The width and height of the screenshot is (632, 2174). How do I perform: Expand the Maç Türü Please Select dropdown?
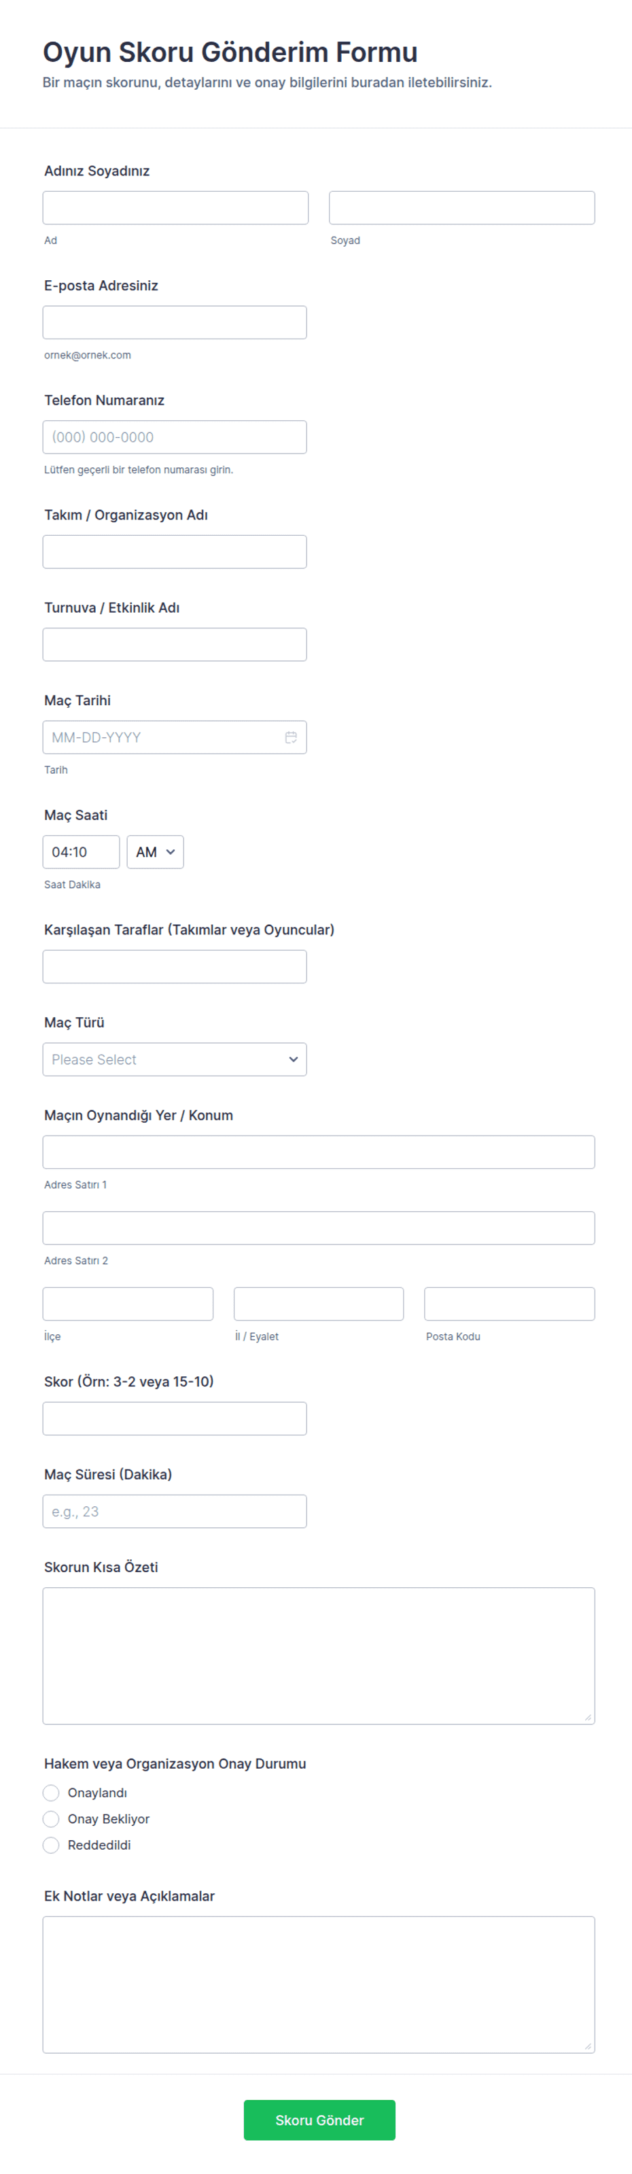[x=175, y=1060]
